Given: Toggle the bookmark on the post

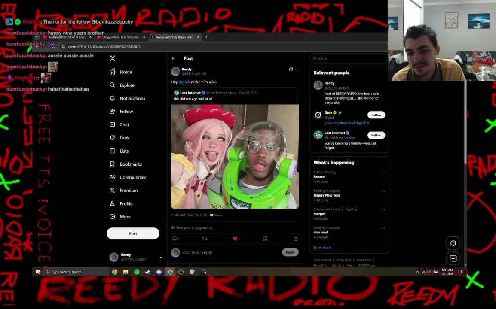Looking at the screenshot, I should (x=265, y=239).
